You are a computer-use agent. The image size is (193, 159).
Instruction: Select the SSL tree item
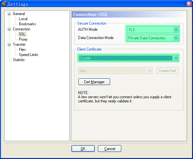pos(22,34)
